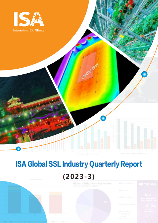Click the ISA Global SSL Industry Quarterly Report title
158x223 pixels.
coord(79,164)
